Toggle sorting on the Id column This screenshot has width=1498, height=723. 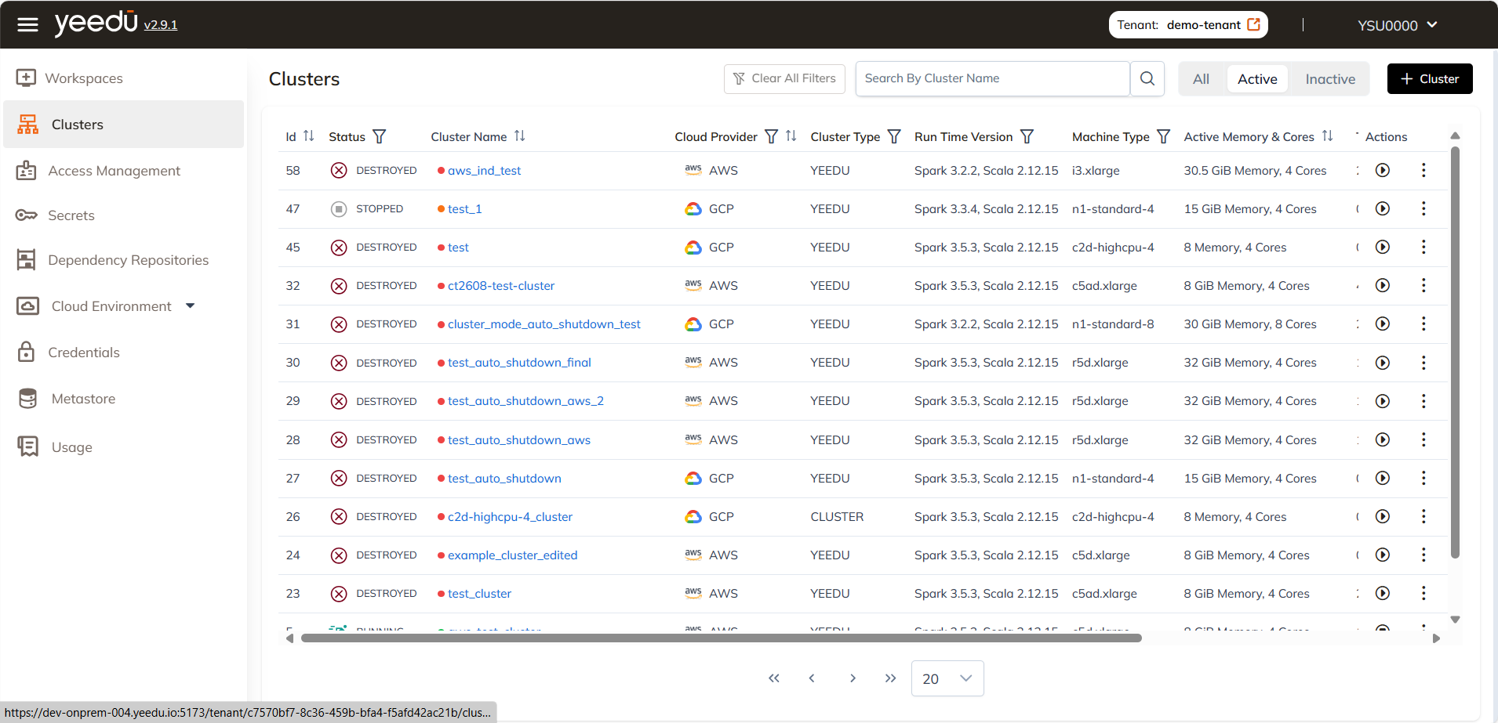pyautogui.click(x=309, y=136)
